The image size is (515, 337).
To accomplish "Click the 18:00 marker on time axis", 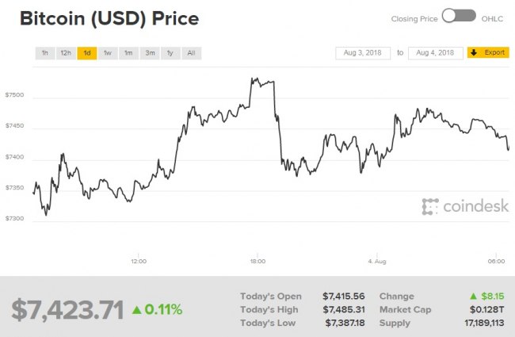I will tap(257, 260).
